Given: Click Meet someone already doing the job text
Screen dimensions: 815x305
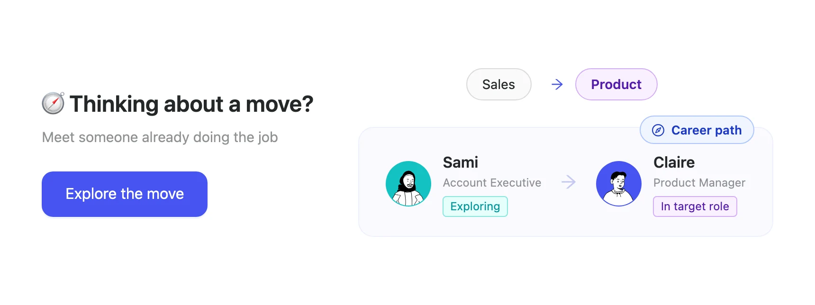Looking at the screenshot, I should [160, 137].
